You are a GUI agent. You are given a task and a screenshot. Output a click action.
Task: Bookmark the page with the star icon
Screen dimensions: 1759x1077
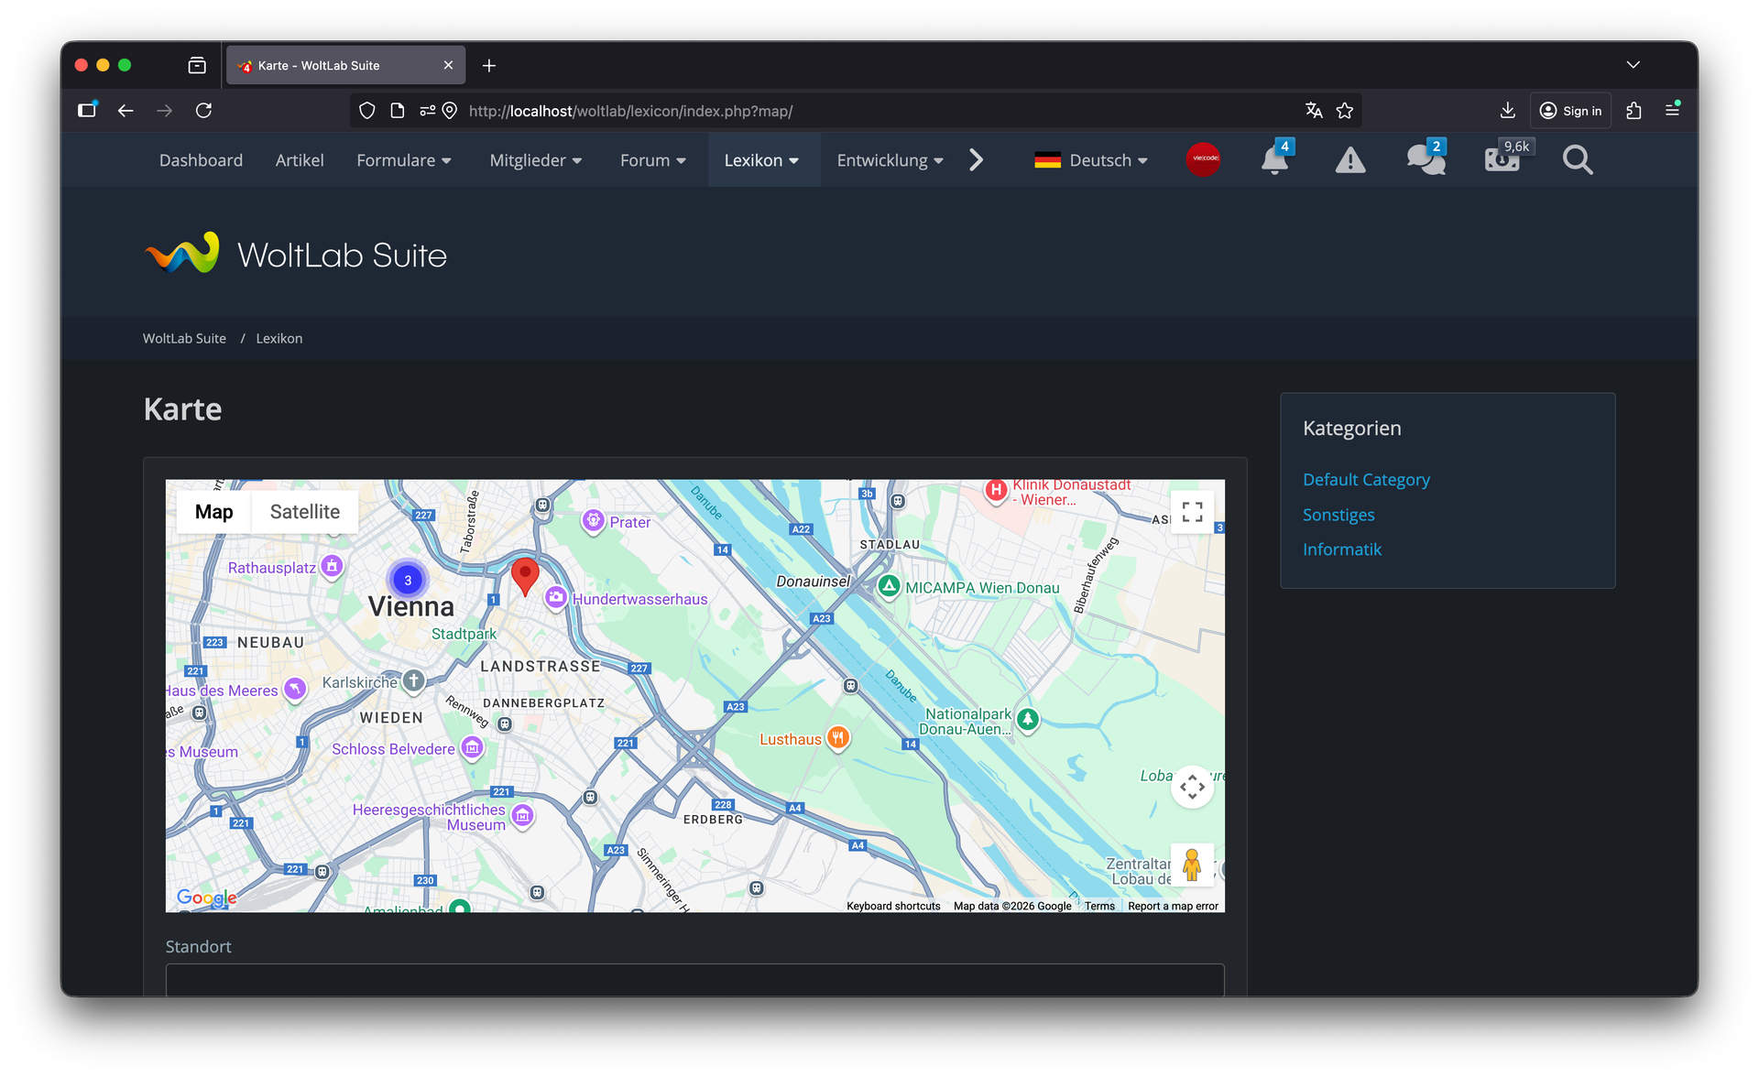pyautogui.click(x=1344, y=111)
